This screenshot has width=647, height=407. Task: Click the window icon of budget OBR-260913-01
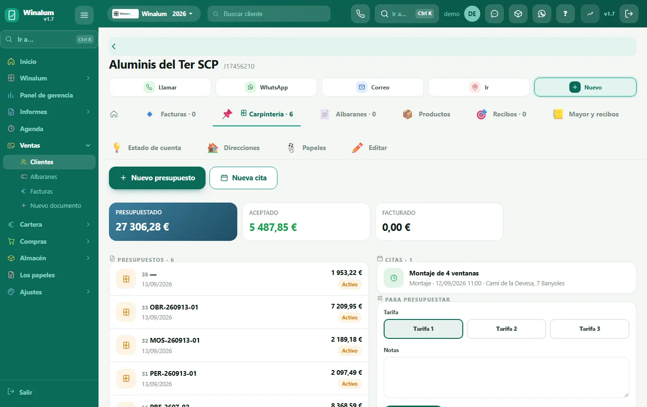pos(126,312)
